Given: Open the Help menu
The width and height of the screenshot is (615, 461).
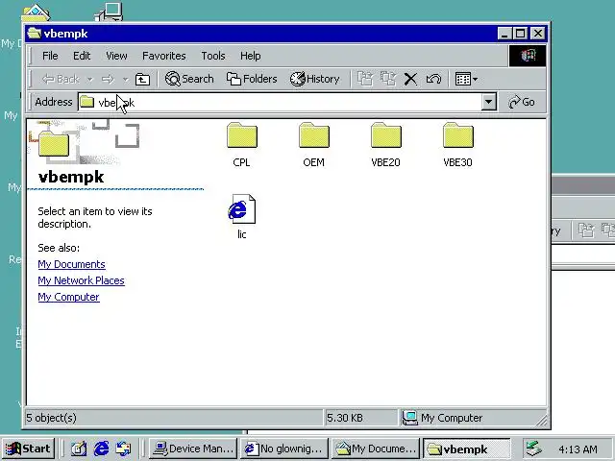Looking at the screenshot, I should (250, 56).
